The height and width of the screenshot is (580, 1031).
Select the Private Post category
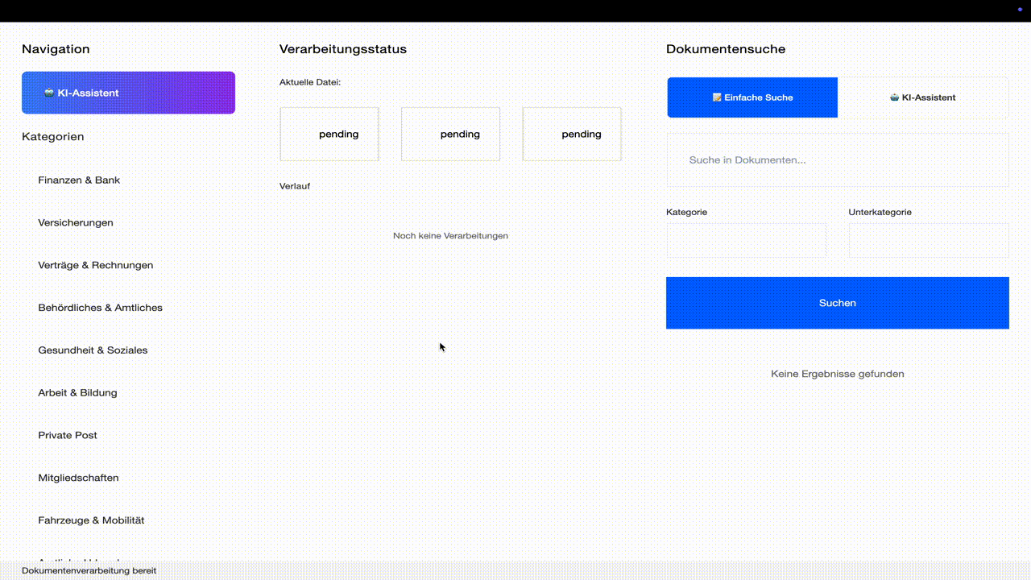click(x=68, y=435)
